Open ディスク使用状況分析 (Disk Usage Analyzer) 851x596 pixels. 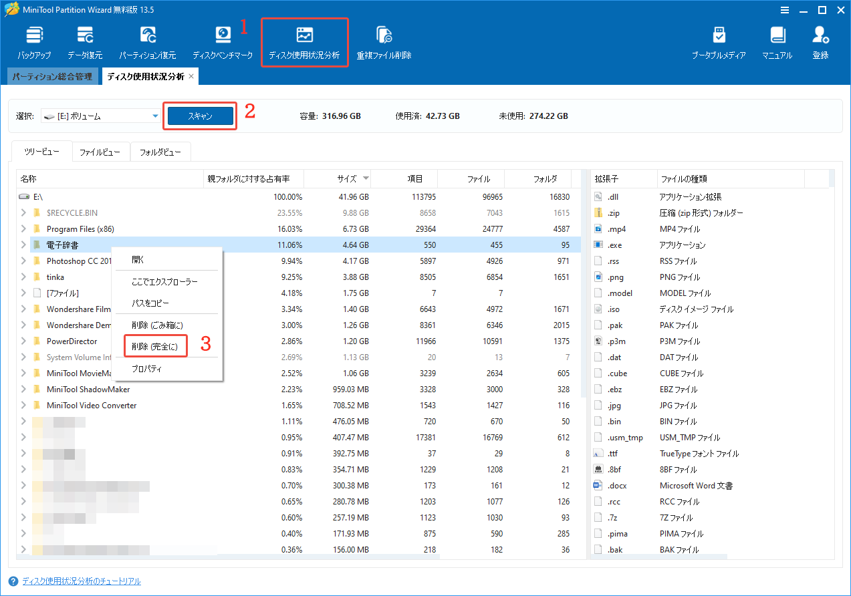pos(304,41)
